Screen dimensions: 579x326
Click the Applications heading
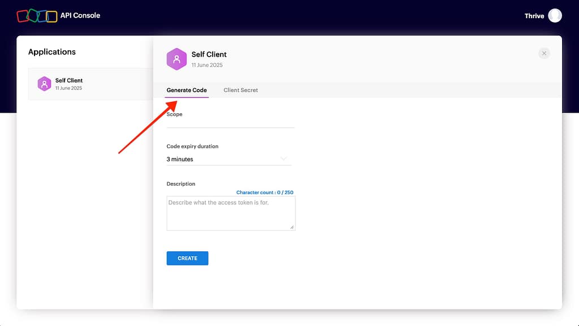point(52,52)
